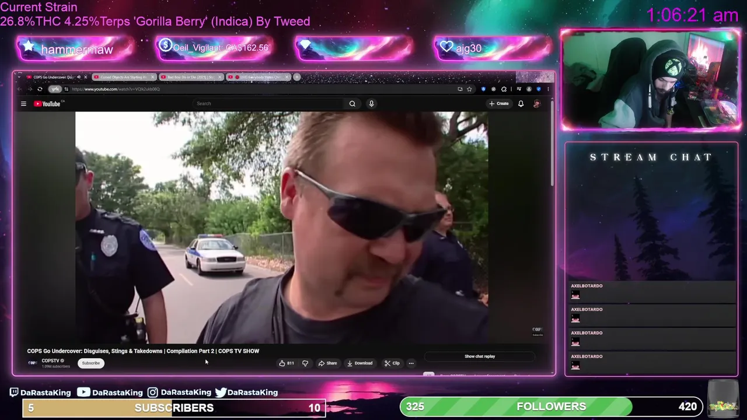The height and width of the screenshot is (420, 747).
Task: Close the Cursed Objects tab
Action: 152,77
